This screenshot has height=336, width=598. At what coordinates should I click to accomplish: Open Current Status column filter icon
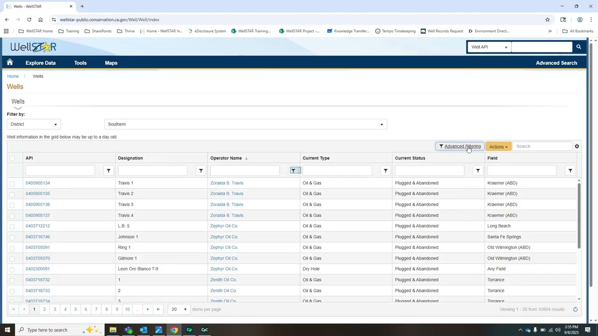(x=478, y=171)
